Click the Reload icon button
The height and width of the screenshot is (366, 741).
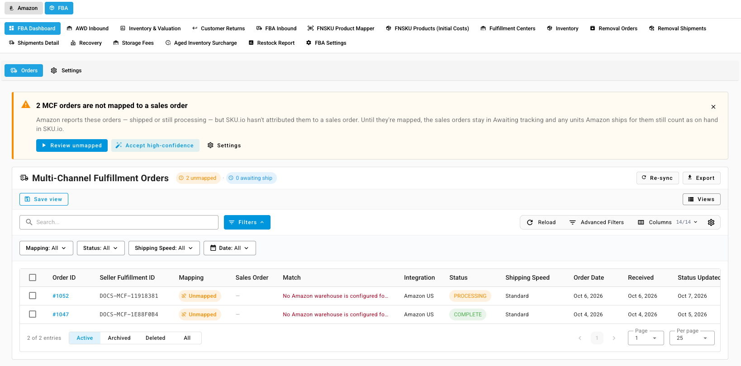coord(541,222)
